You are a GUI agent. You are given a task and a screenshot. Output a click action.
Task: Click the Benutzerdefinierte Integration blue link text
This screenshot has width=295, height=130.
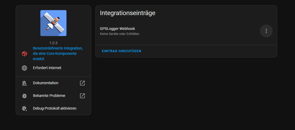tap(58, 53)
